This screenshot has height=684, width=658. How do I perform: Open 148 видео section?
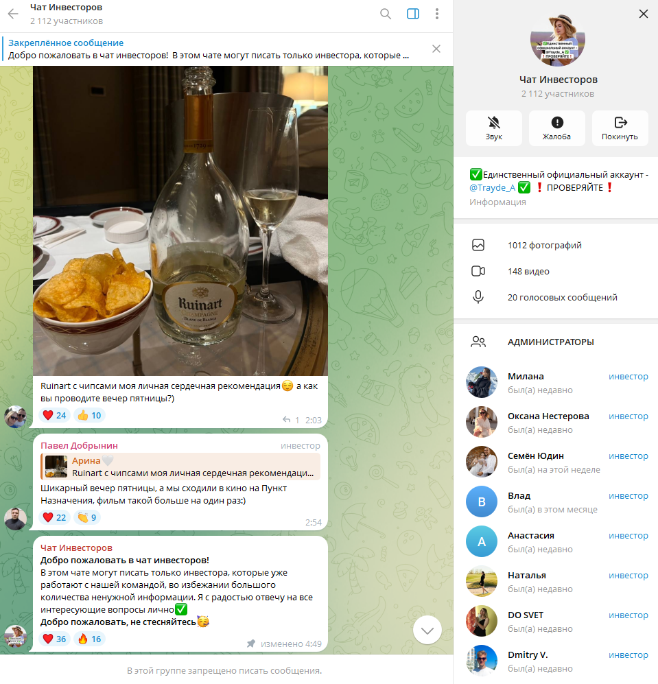point(556,271)
